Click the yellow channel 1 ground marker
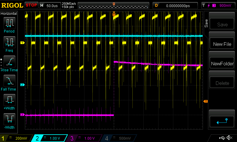Image resolution: width=237 pixels, height=142 pixels. pos(23,43)
